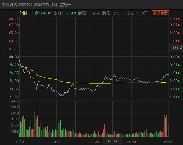Select the 分时 chart tab
Image resolution: width=183 pixels, height=145 pixels.
(x=23, y=13)
